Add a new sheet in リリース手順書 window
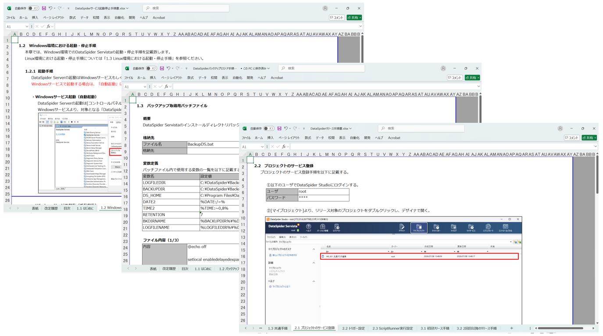603x336 pixels. (x=511, y=328)
